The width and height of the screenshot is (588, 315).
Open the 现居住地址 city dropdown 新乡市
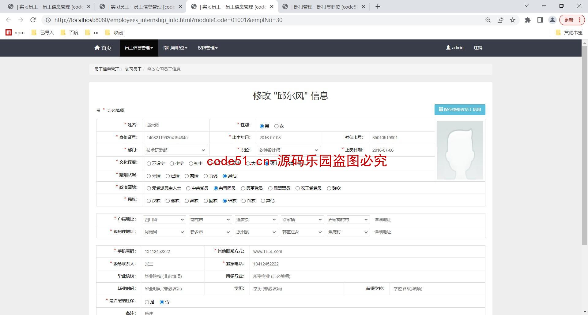(210, 232)
